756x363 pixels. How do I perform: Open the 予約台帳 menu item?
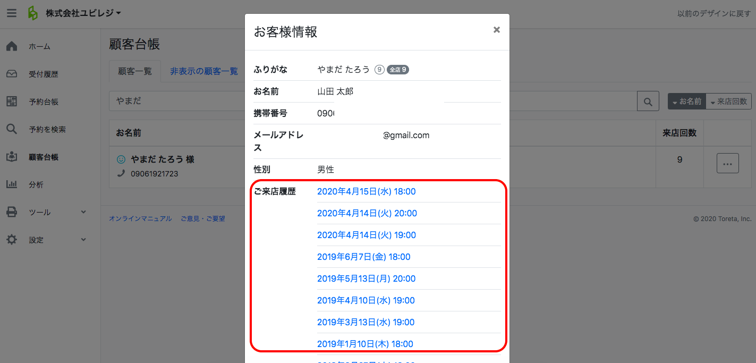click(x=44, y=102)
